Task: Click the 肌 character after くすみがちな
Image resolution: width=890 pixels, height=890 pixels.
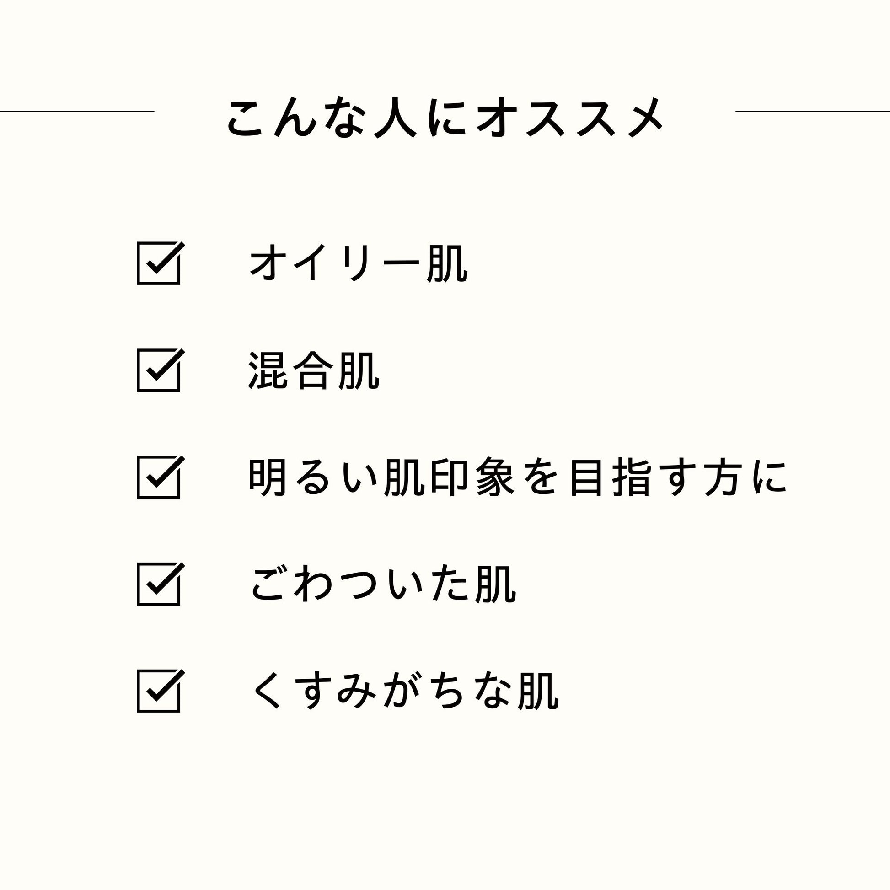Action: 538,691
